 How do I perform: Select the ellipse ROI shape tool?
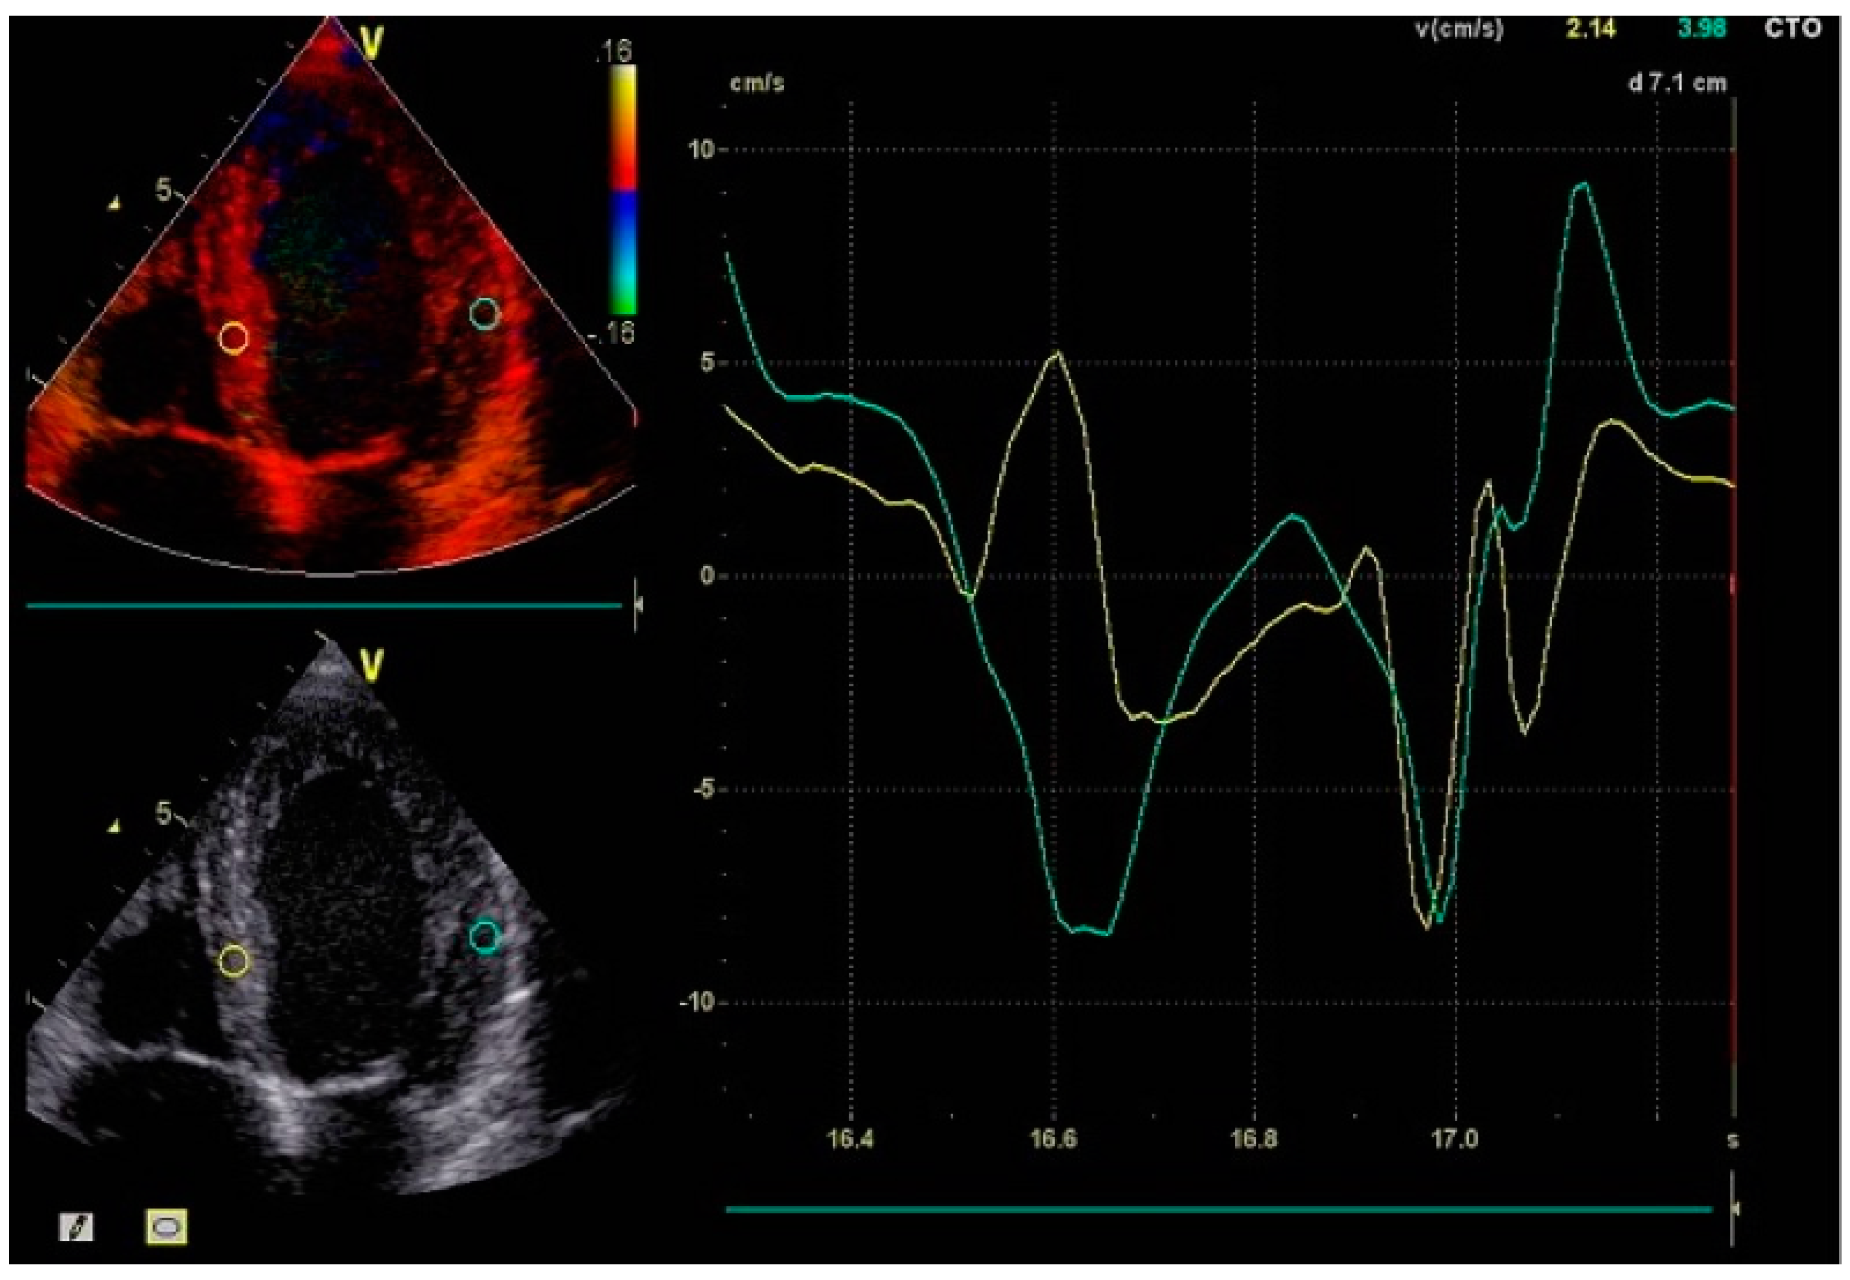tap(167, 1226)
